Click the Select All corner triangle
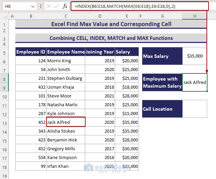 (x=5, y=16)
